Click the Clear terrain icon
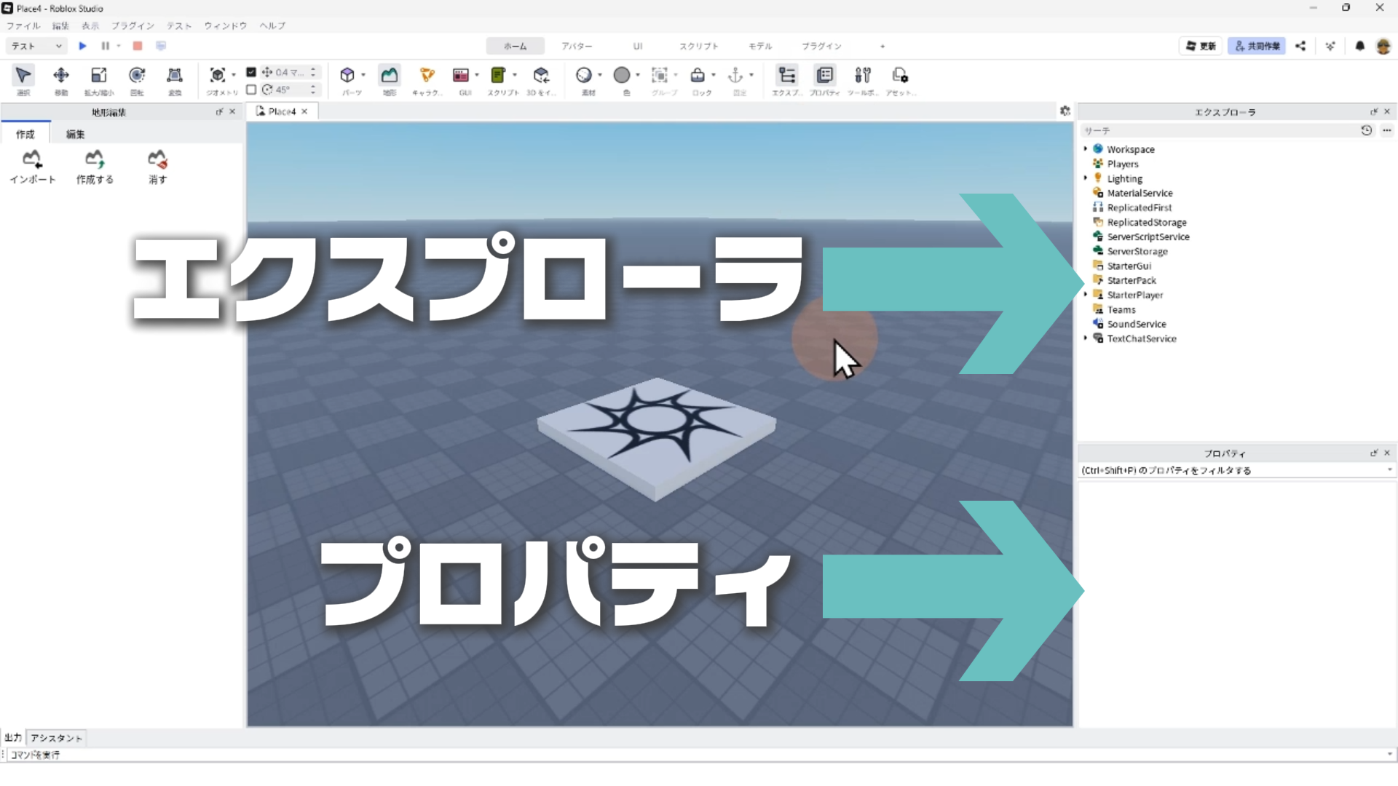 pos(157,159)
